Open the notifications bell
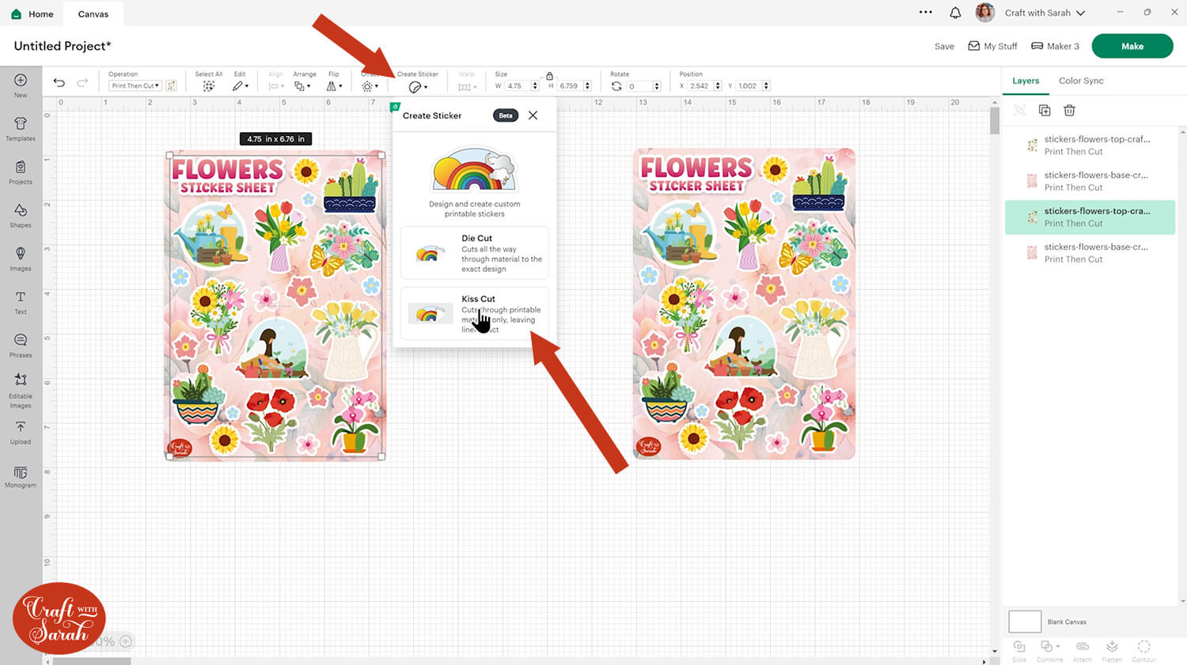The image size is (1187, 665). [x=955, y=13]
